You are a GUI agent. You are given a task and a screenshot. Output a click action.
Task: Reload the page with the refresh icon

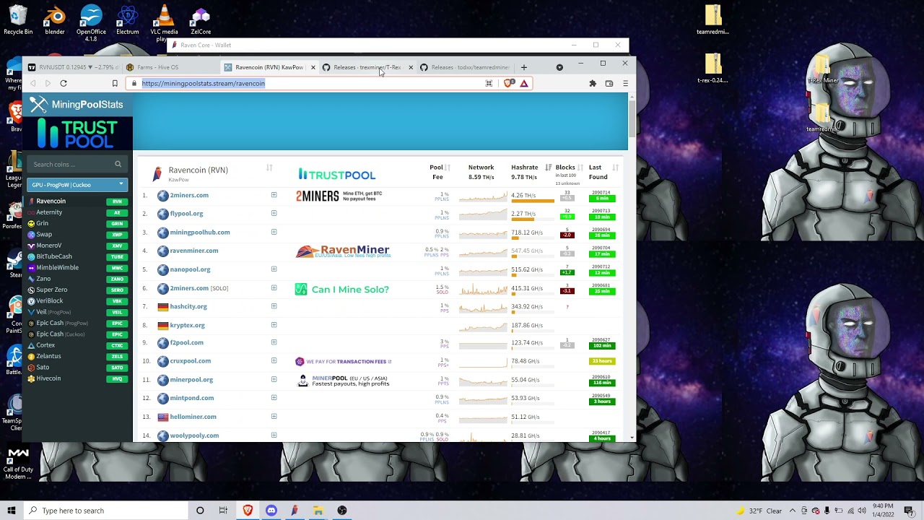point(64,84)
